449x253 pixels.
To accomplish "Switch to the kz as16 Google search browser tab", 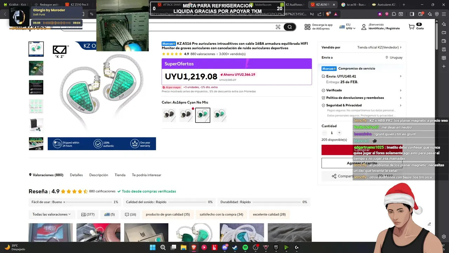I will click(x=354, y=5).
